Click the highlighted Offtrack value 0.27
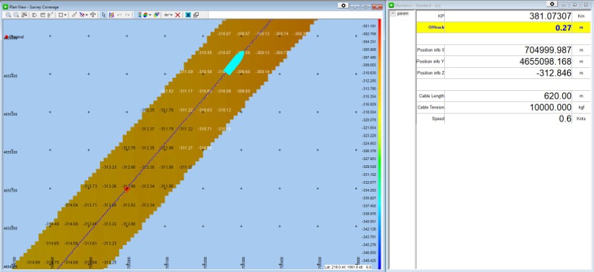The width and height of the screenshot is (594, 272). click(x=564, y=28)
